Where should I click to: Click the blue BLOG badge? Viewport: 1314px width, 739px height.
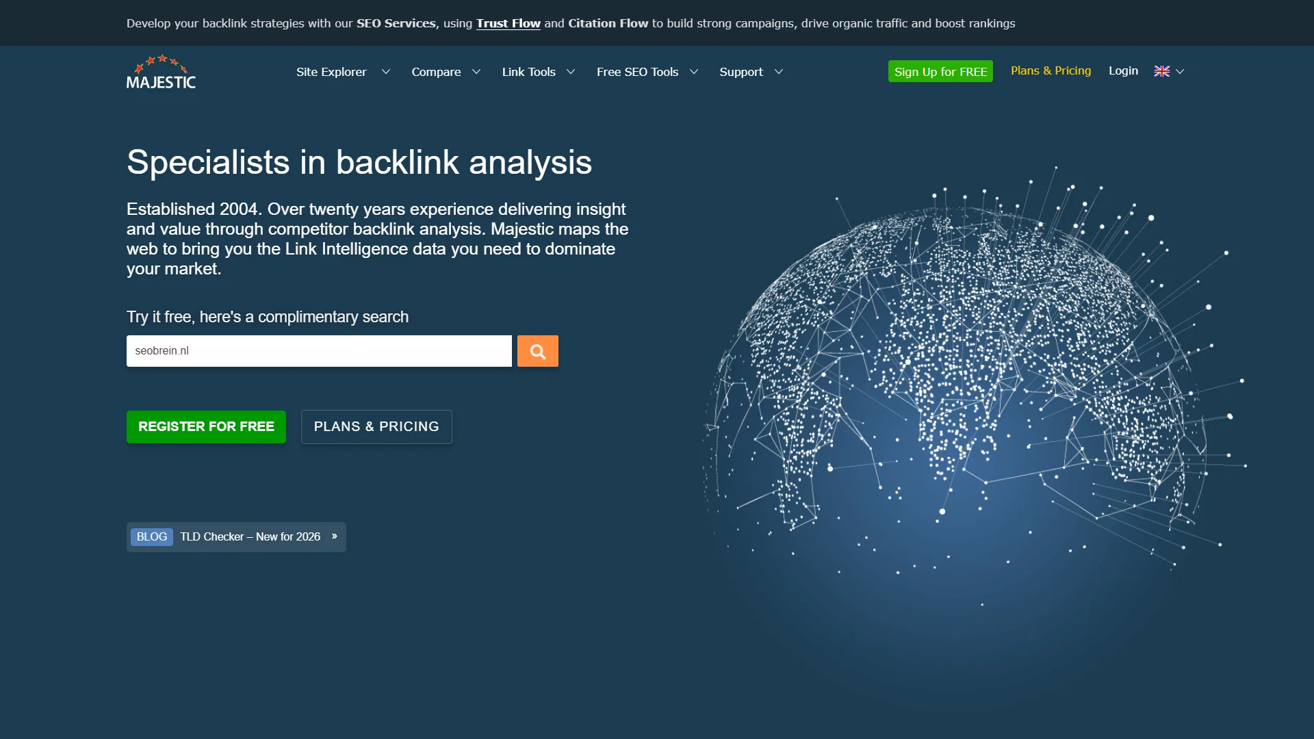point(151,537)
